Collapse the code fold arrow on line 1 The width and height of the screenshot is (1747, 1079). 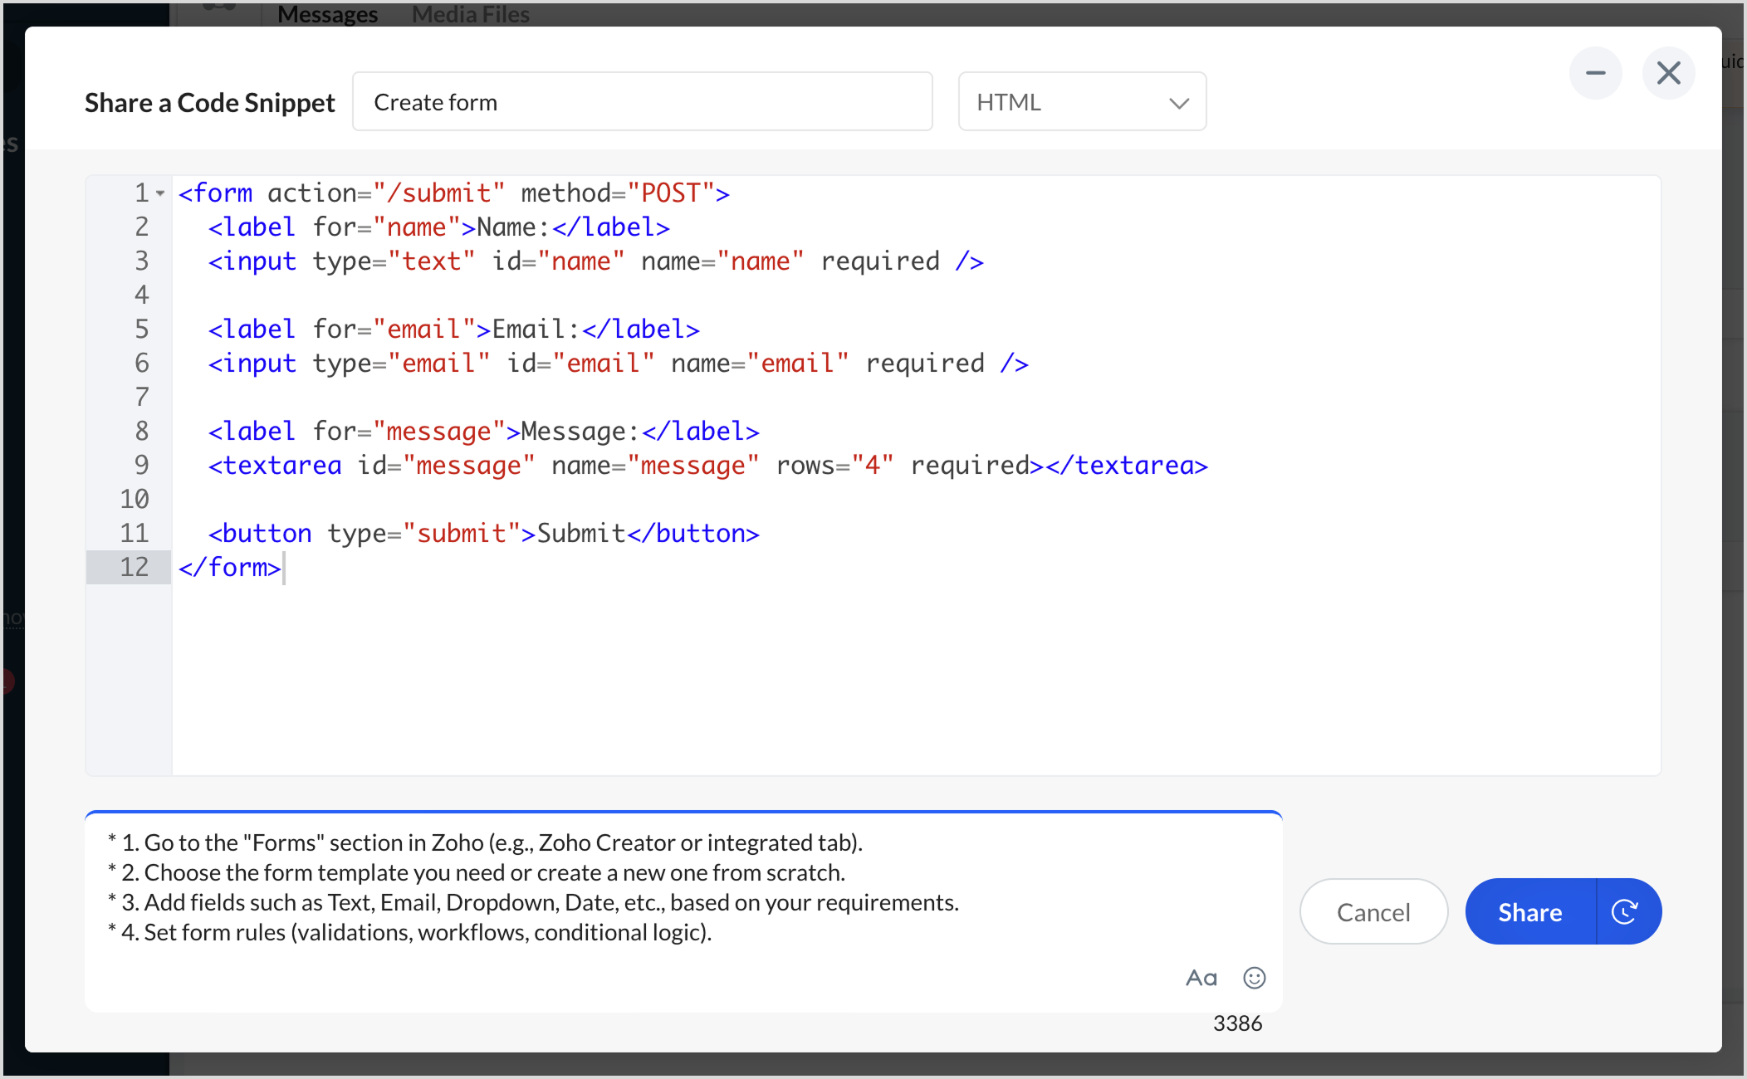click(x=161, y=193)
